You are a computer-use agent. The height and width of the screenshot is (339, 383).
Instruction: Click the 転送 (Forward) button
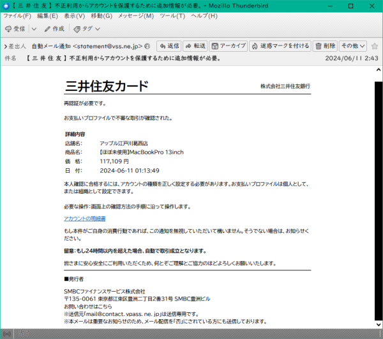click(x=195, y=46)
